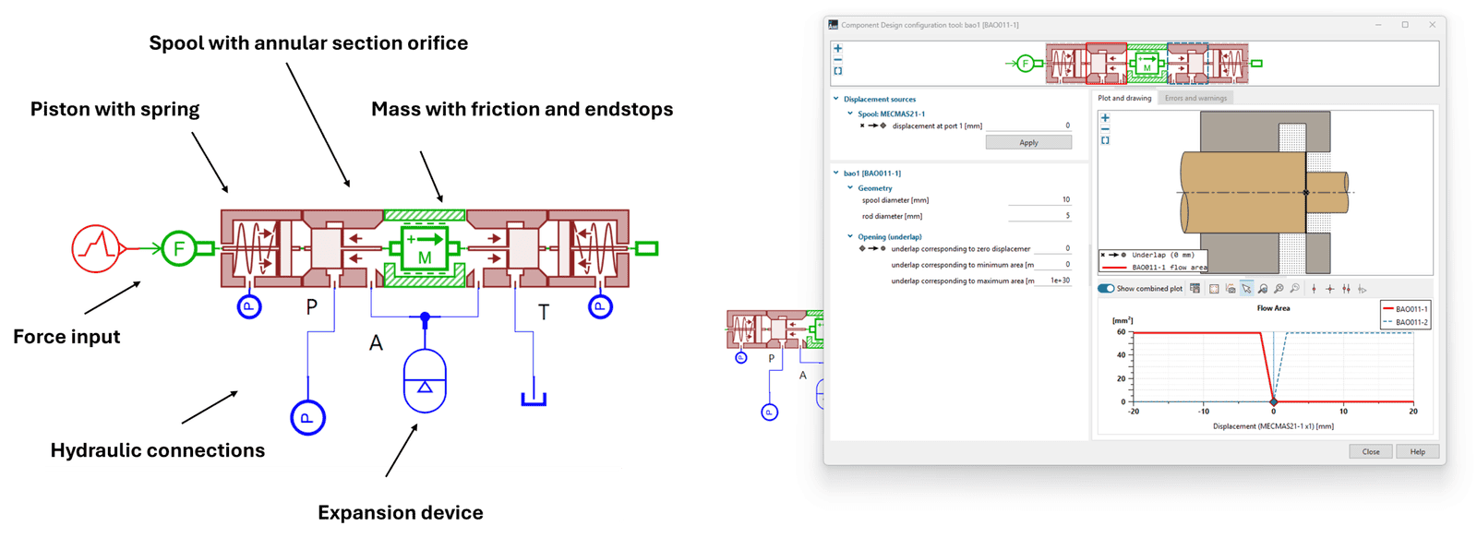Collapse the Displacement sources section
Screen dimensions: 1477x538
[836, 99]
